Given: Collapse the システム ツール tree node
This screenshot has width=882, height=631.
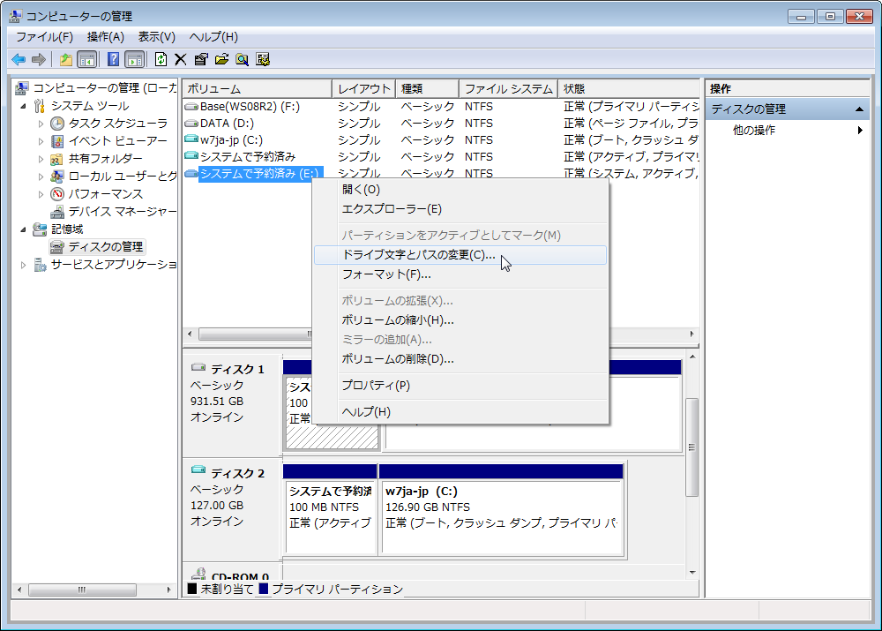Looking at the screenshot, I should [x=23, y=106].
